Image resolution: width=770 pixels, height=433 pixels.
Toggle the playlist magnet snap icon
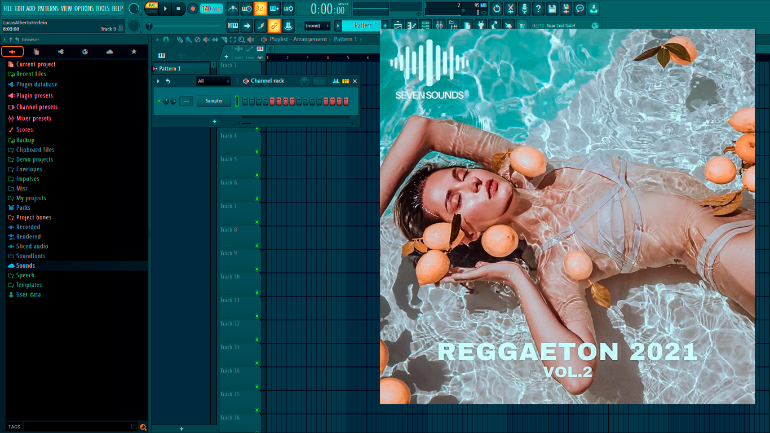coord(166,39)
